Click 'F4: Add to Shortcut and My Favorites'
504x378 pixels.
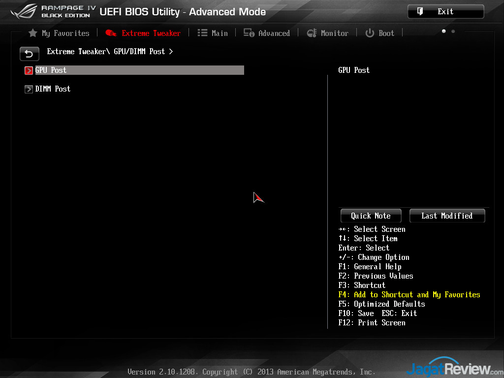[409, 294]
